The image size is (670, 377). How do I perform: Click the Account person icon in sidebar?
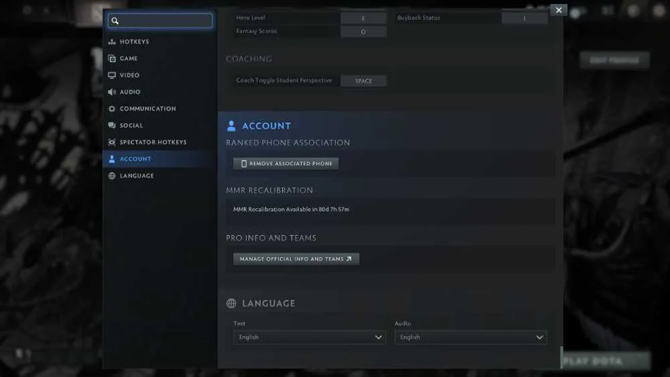pyautogui.click(x=112, y=159)
